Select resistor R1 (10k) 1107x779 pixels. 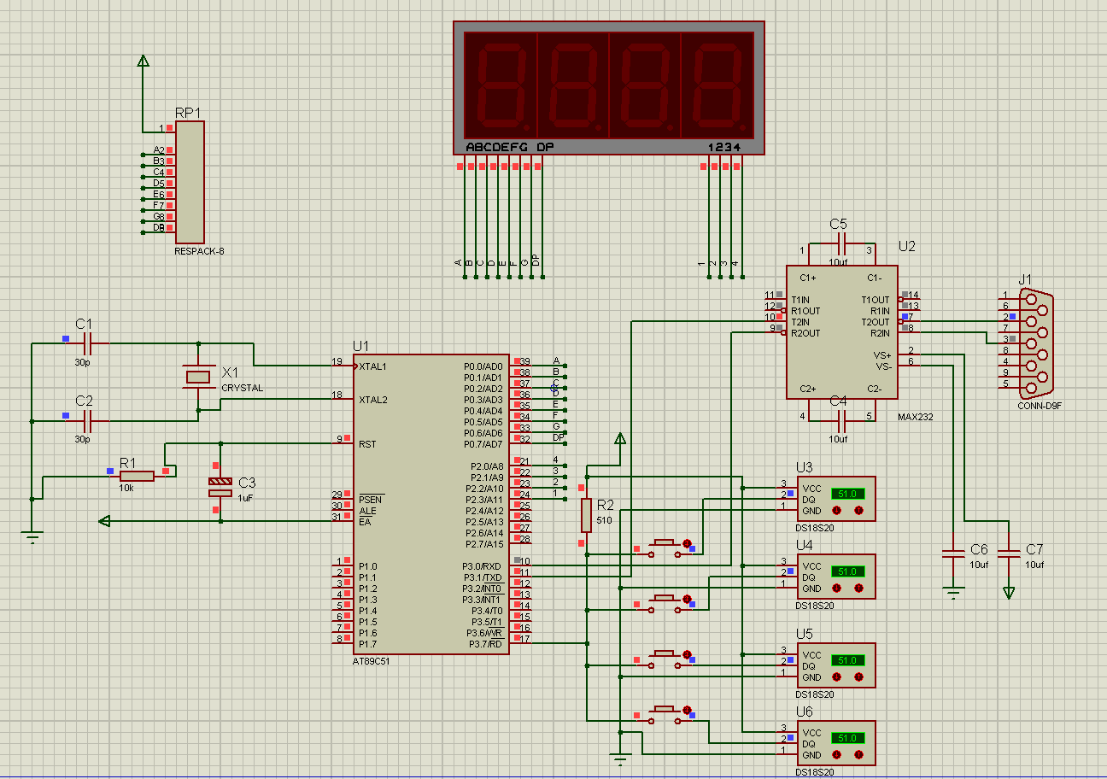pos(137,476)
